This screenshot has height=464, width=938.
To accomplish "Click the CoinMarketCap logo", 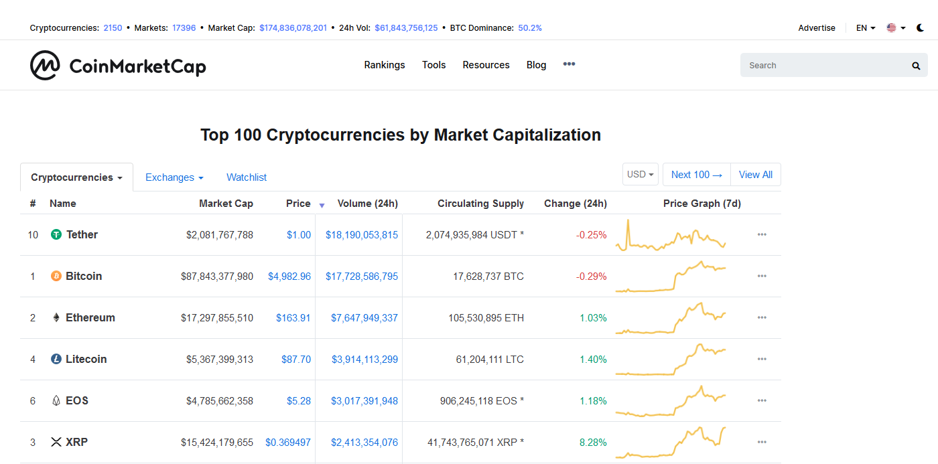I will click(118, 65).
